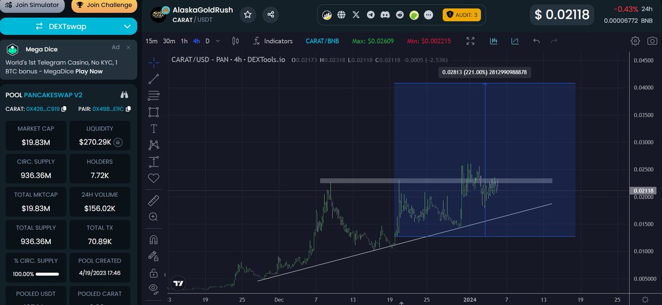Add AlaskaGoldRush to favorites with star
The width and height of the screenshot is (662, 305).
[x=248, y=15]
